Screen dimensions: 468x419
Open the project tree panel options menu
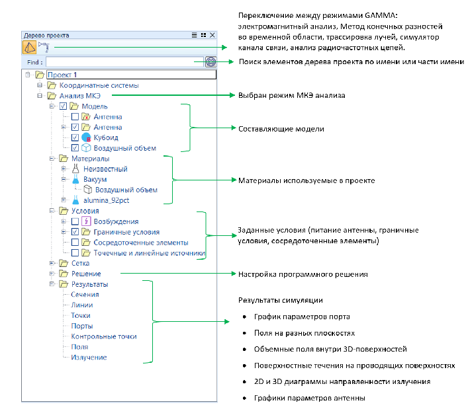pyautogui.click(x=194, y=34)
